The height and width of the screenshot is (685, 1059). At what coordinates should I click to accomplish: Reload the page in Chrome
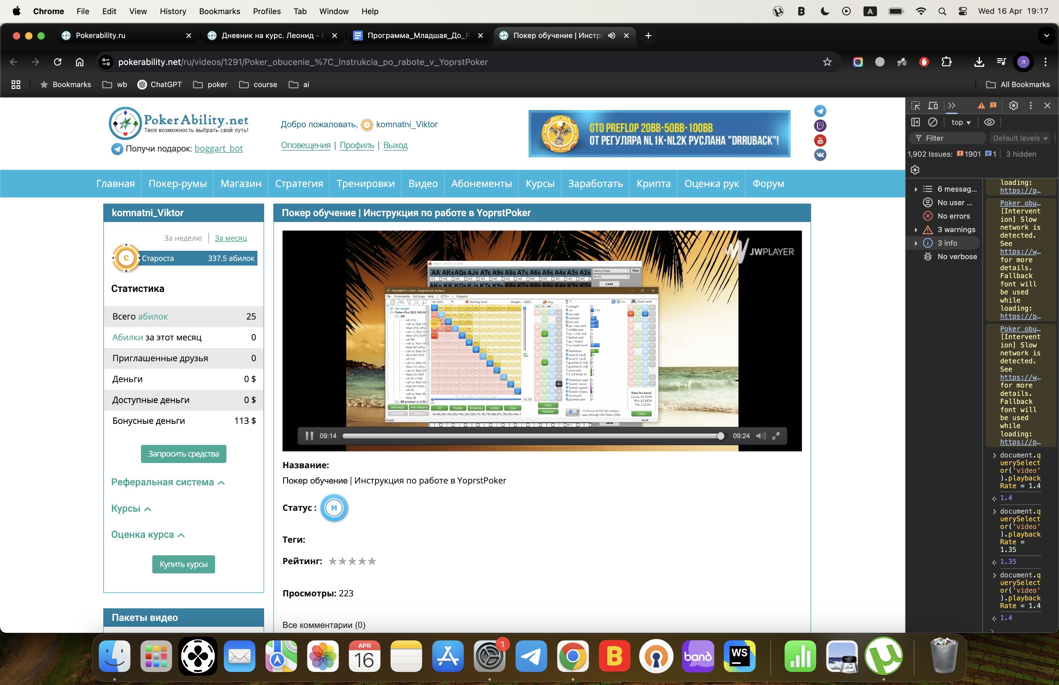(x=57, y=62)
